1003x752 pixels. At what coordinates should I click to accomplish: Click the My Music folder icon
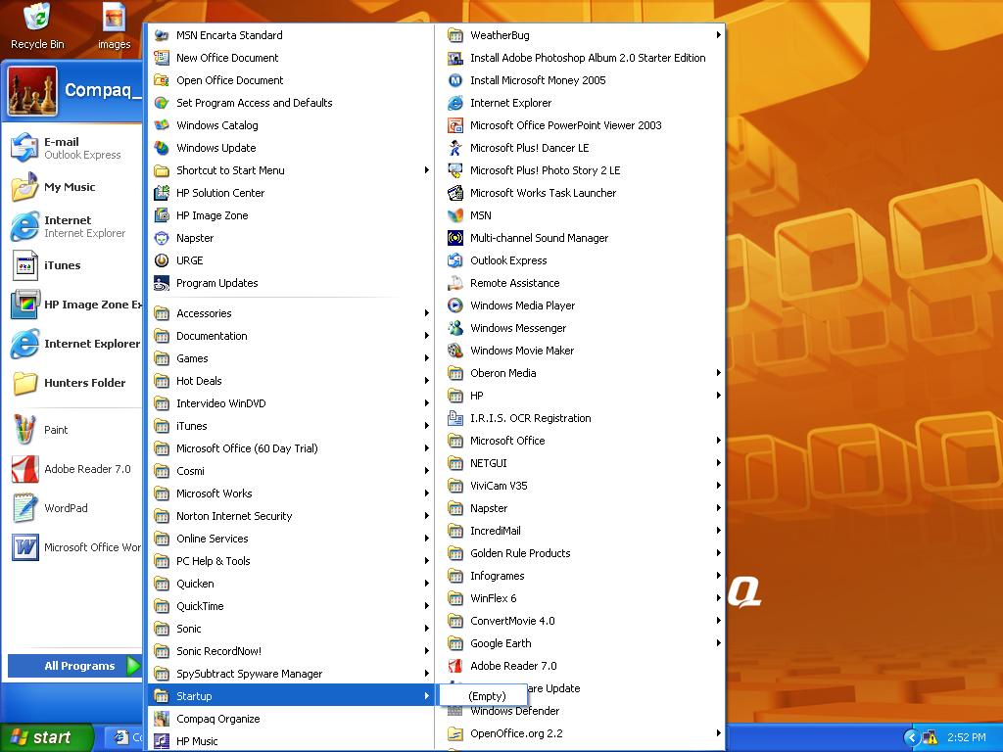coord(24,187)
